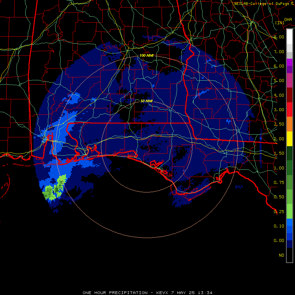295x295 pixels.
Task: Click the 0.25 legend value
Action: tap(279, 212)
